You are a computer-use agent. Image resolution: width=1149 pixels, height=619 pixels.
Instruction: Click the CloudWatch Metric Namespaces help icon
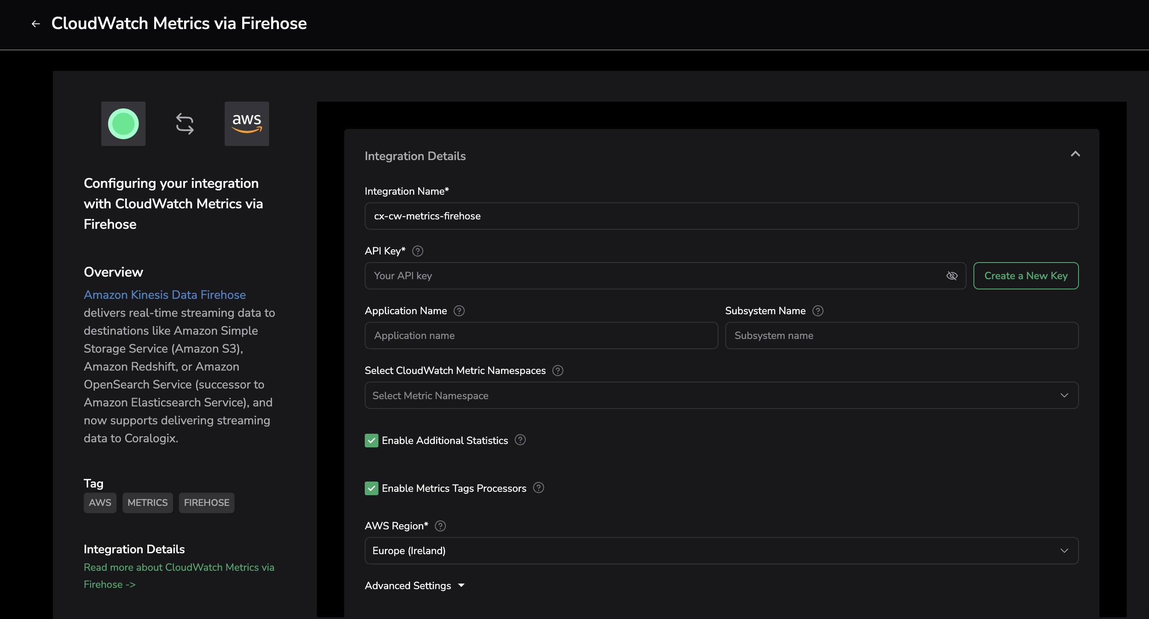pyautogui.click(x=557, y=370)
